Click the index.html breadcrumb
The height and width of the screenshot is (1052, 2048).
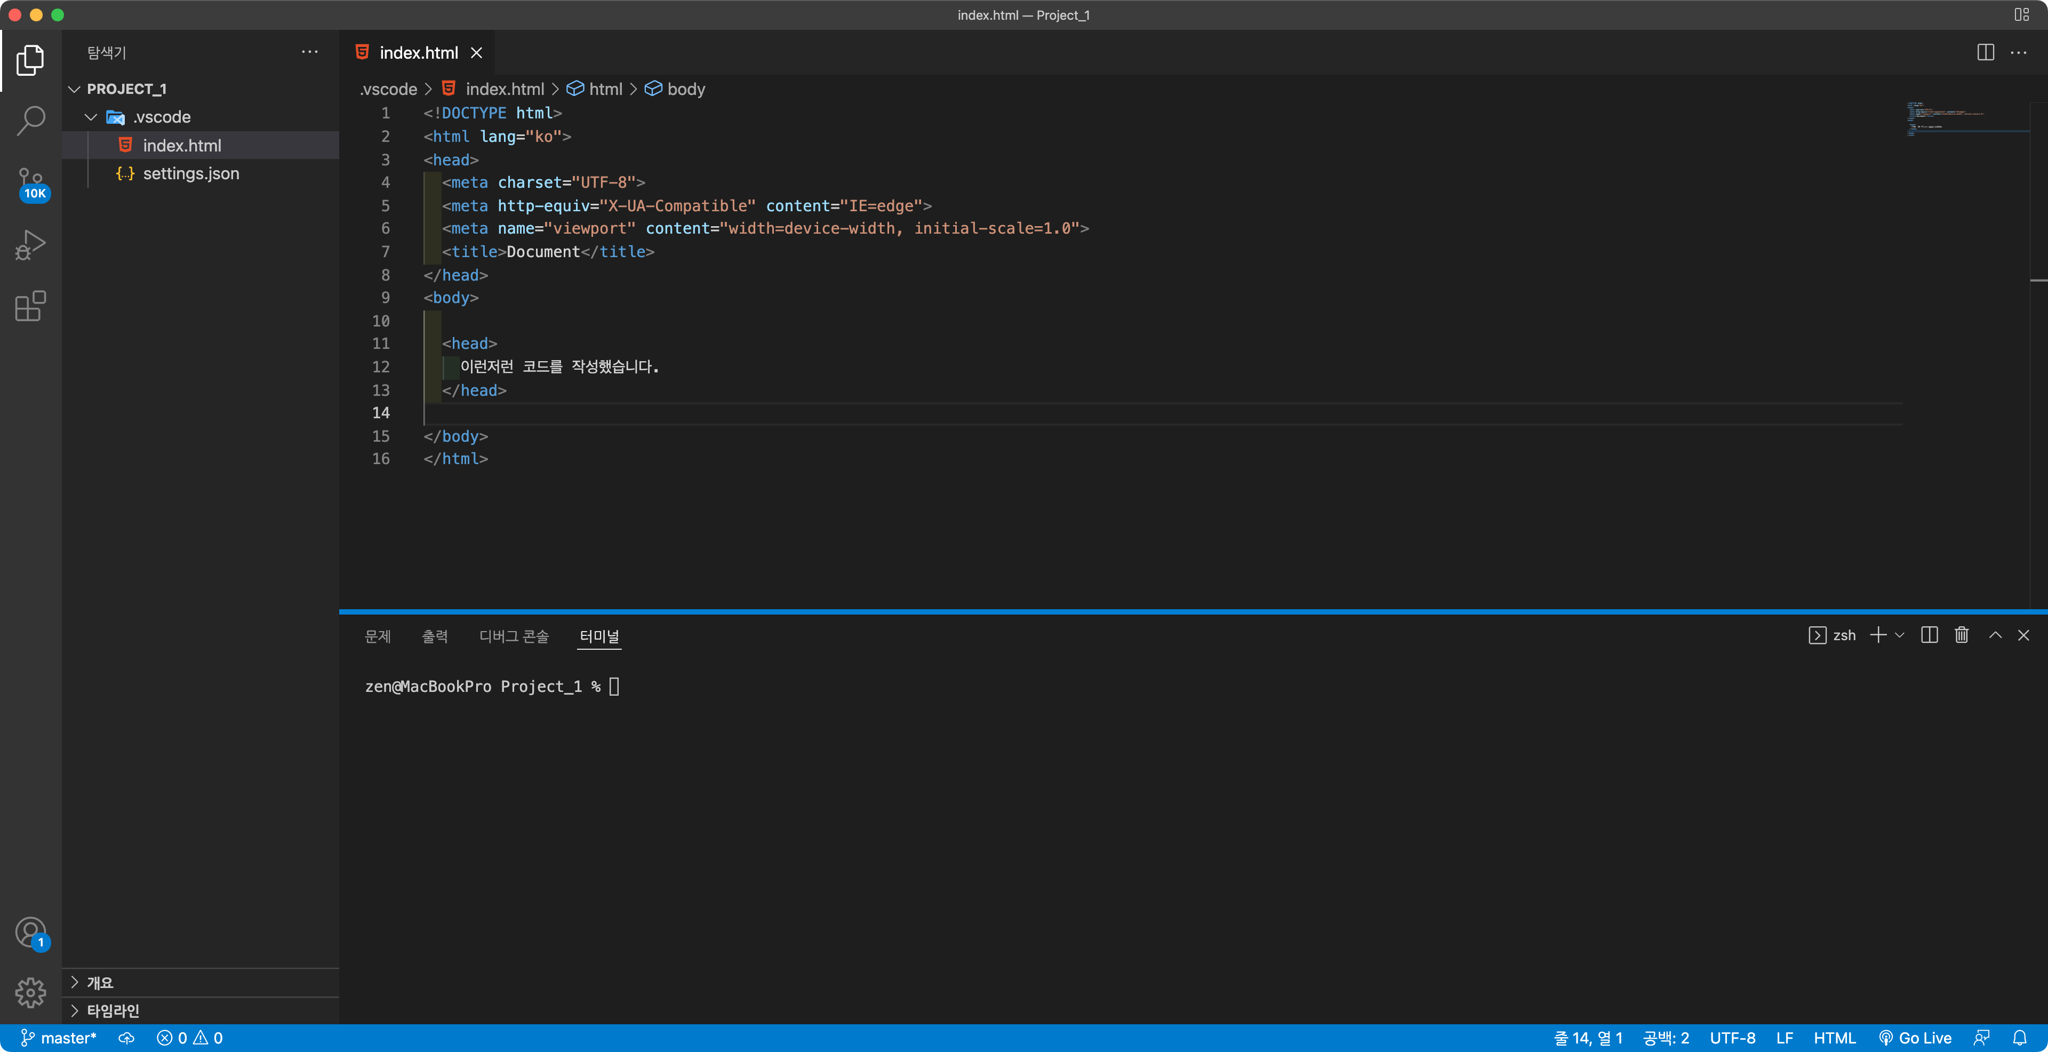point(493,89)
